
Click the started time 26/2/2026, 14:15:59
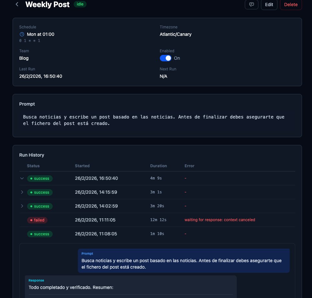[x=96, y=192]
